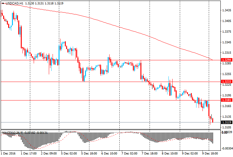Screen dimensions: 233x157
Task: Click the 1 Dec 2016 time axis label
Action: point(8,153)
